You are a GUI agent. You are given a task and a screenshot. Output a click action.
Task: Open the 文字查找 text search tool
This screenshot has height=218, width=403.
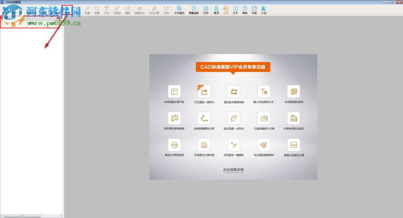coord(179,10)
